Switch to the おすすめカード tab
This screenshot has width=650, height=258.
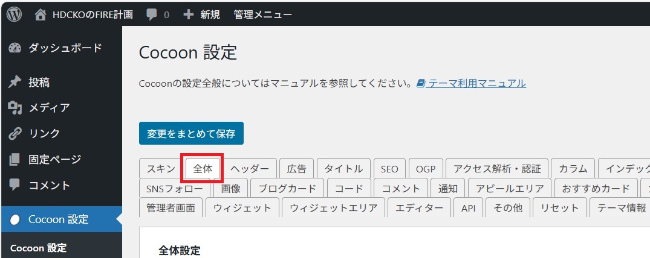point(596,189)
